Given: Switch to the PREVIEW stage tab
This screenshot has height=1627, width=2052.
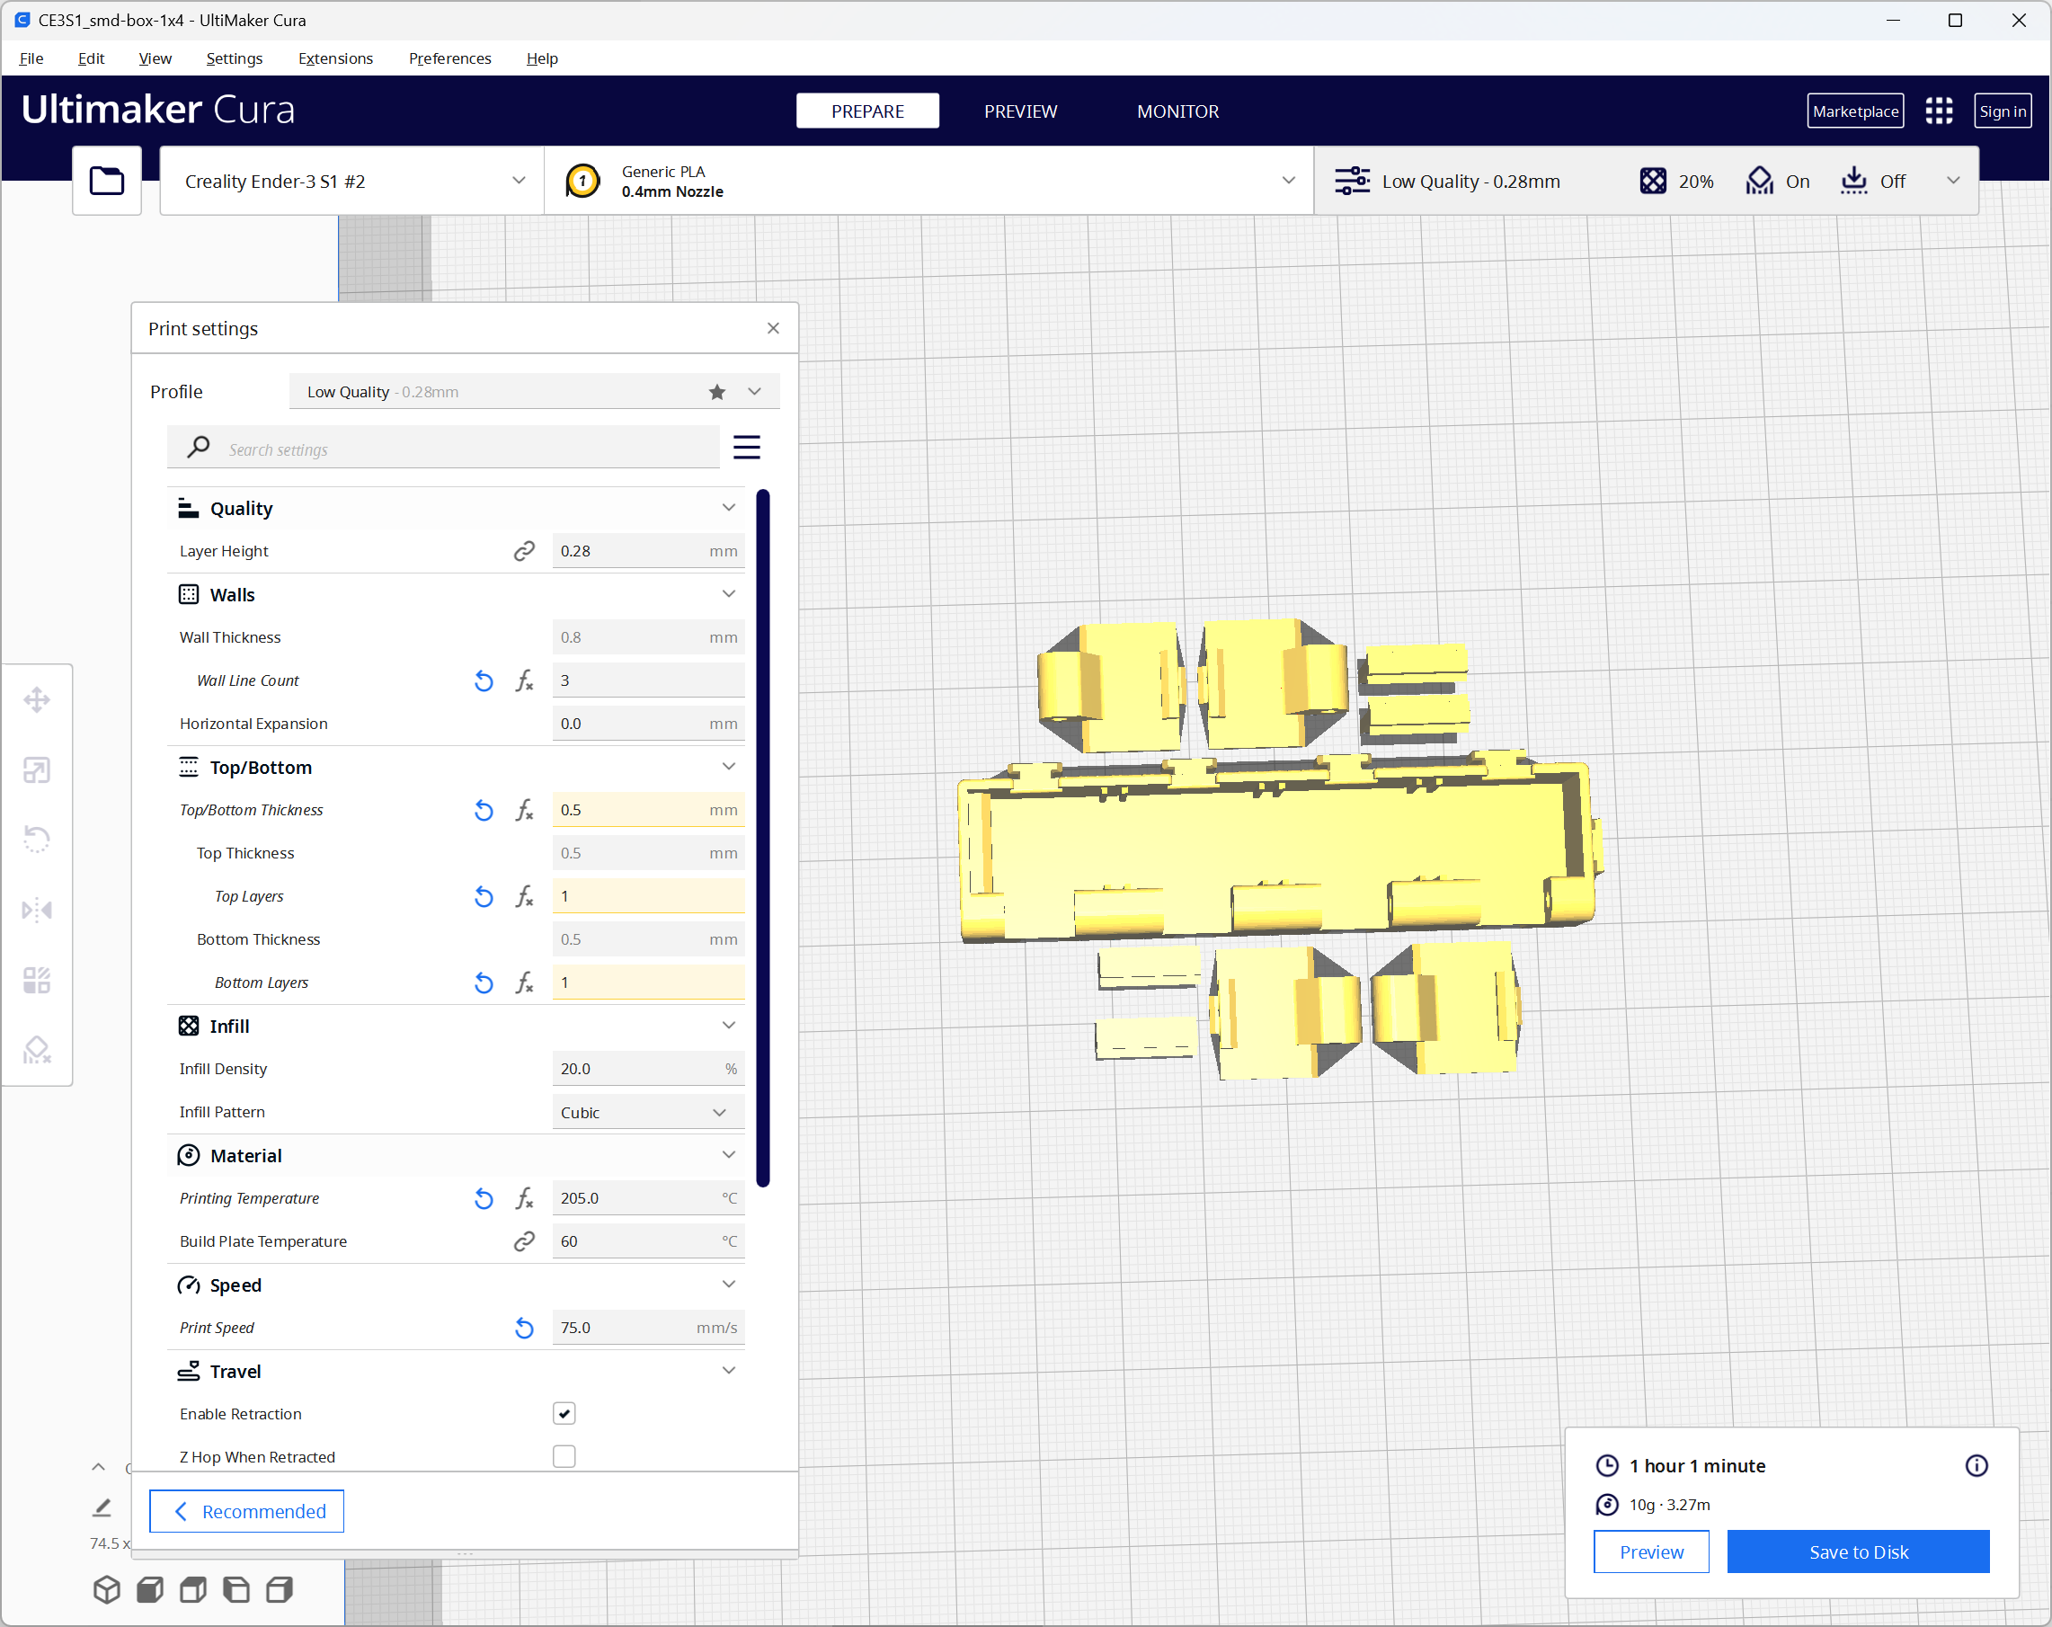Looking at the screenshot, I should pyautogui.click(x=1020, y=111).
